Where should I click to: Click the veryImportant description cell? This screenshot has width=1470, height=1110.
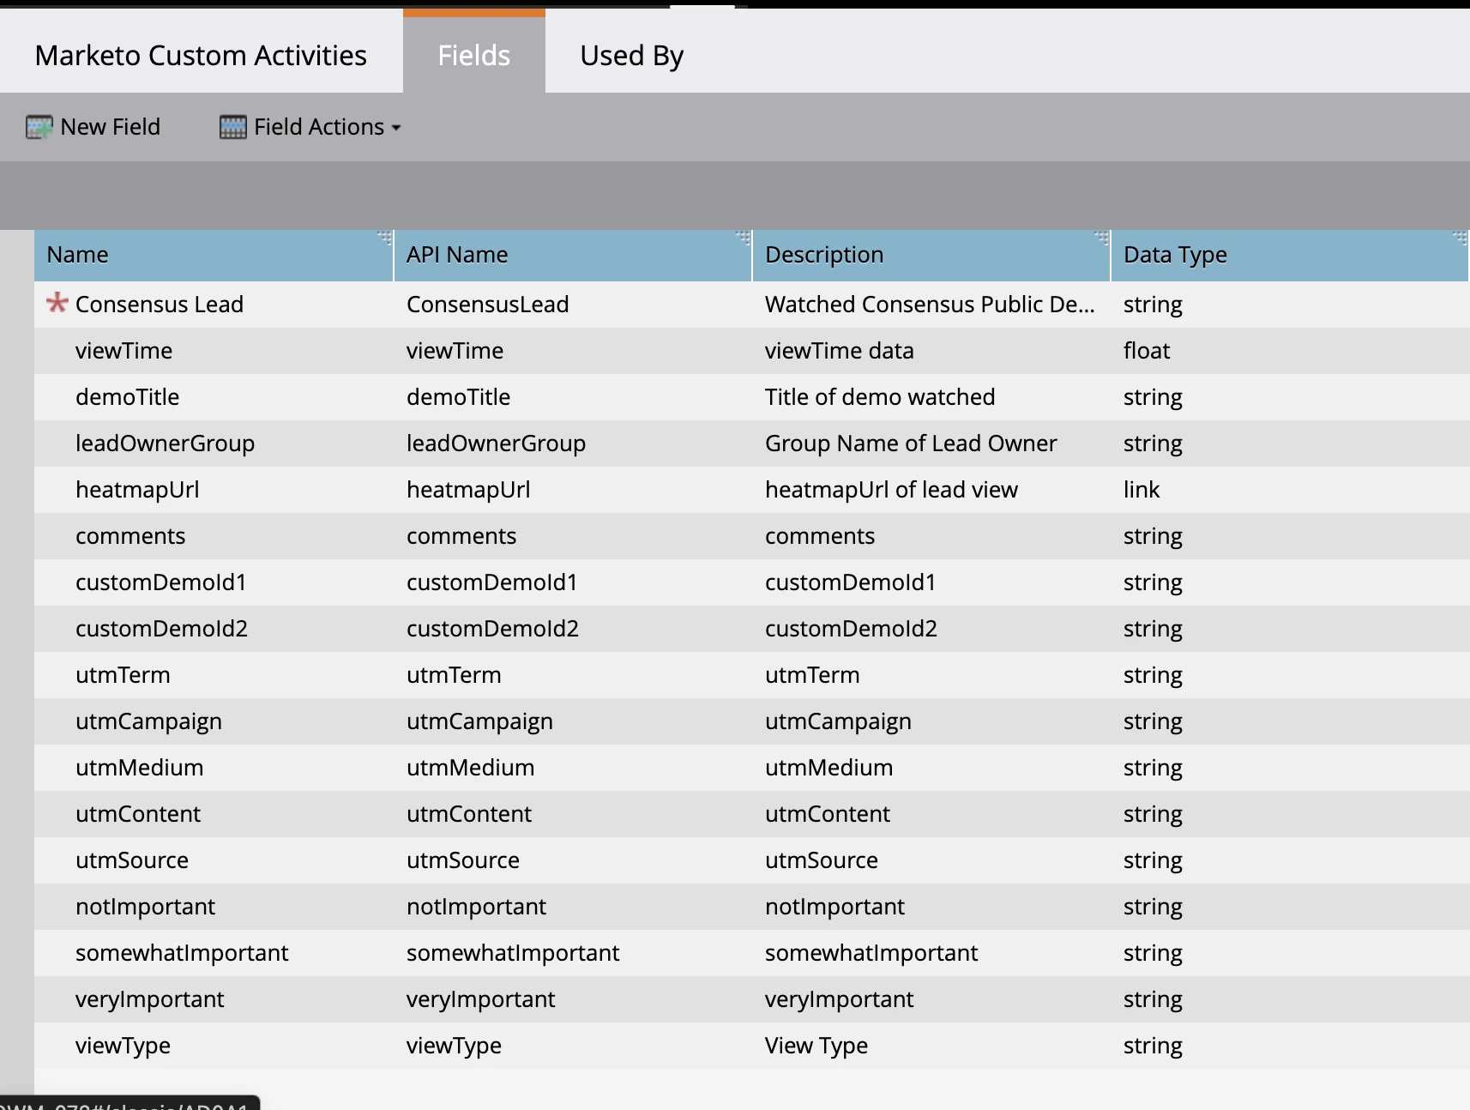pyautogui.click(x=839, y=999)
